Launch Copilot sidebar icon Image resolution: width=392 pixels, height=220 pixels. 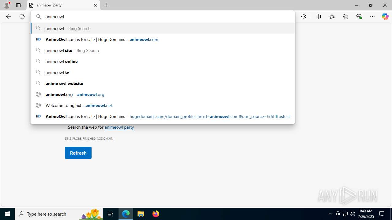click(385, 16)
